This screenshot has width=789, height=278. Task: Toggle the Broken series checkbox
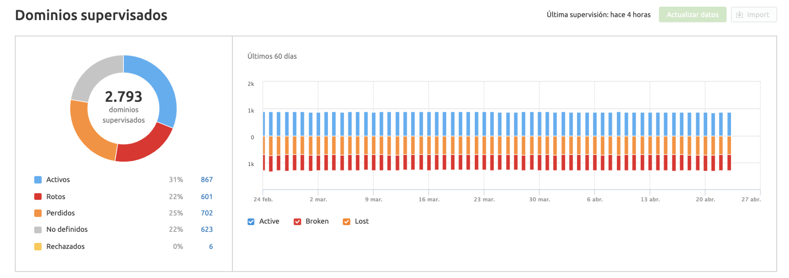(x=298, y=222)
